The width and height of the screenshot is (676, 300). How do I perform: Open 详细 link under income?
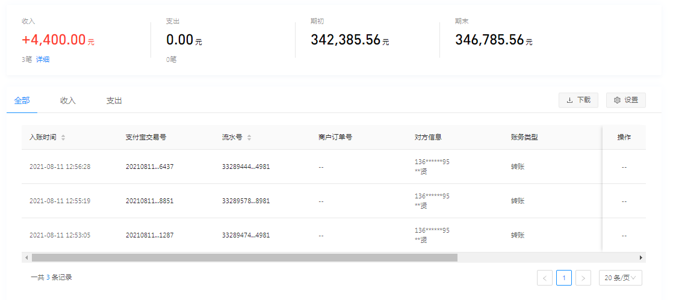(43, 60)
